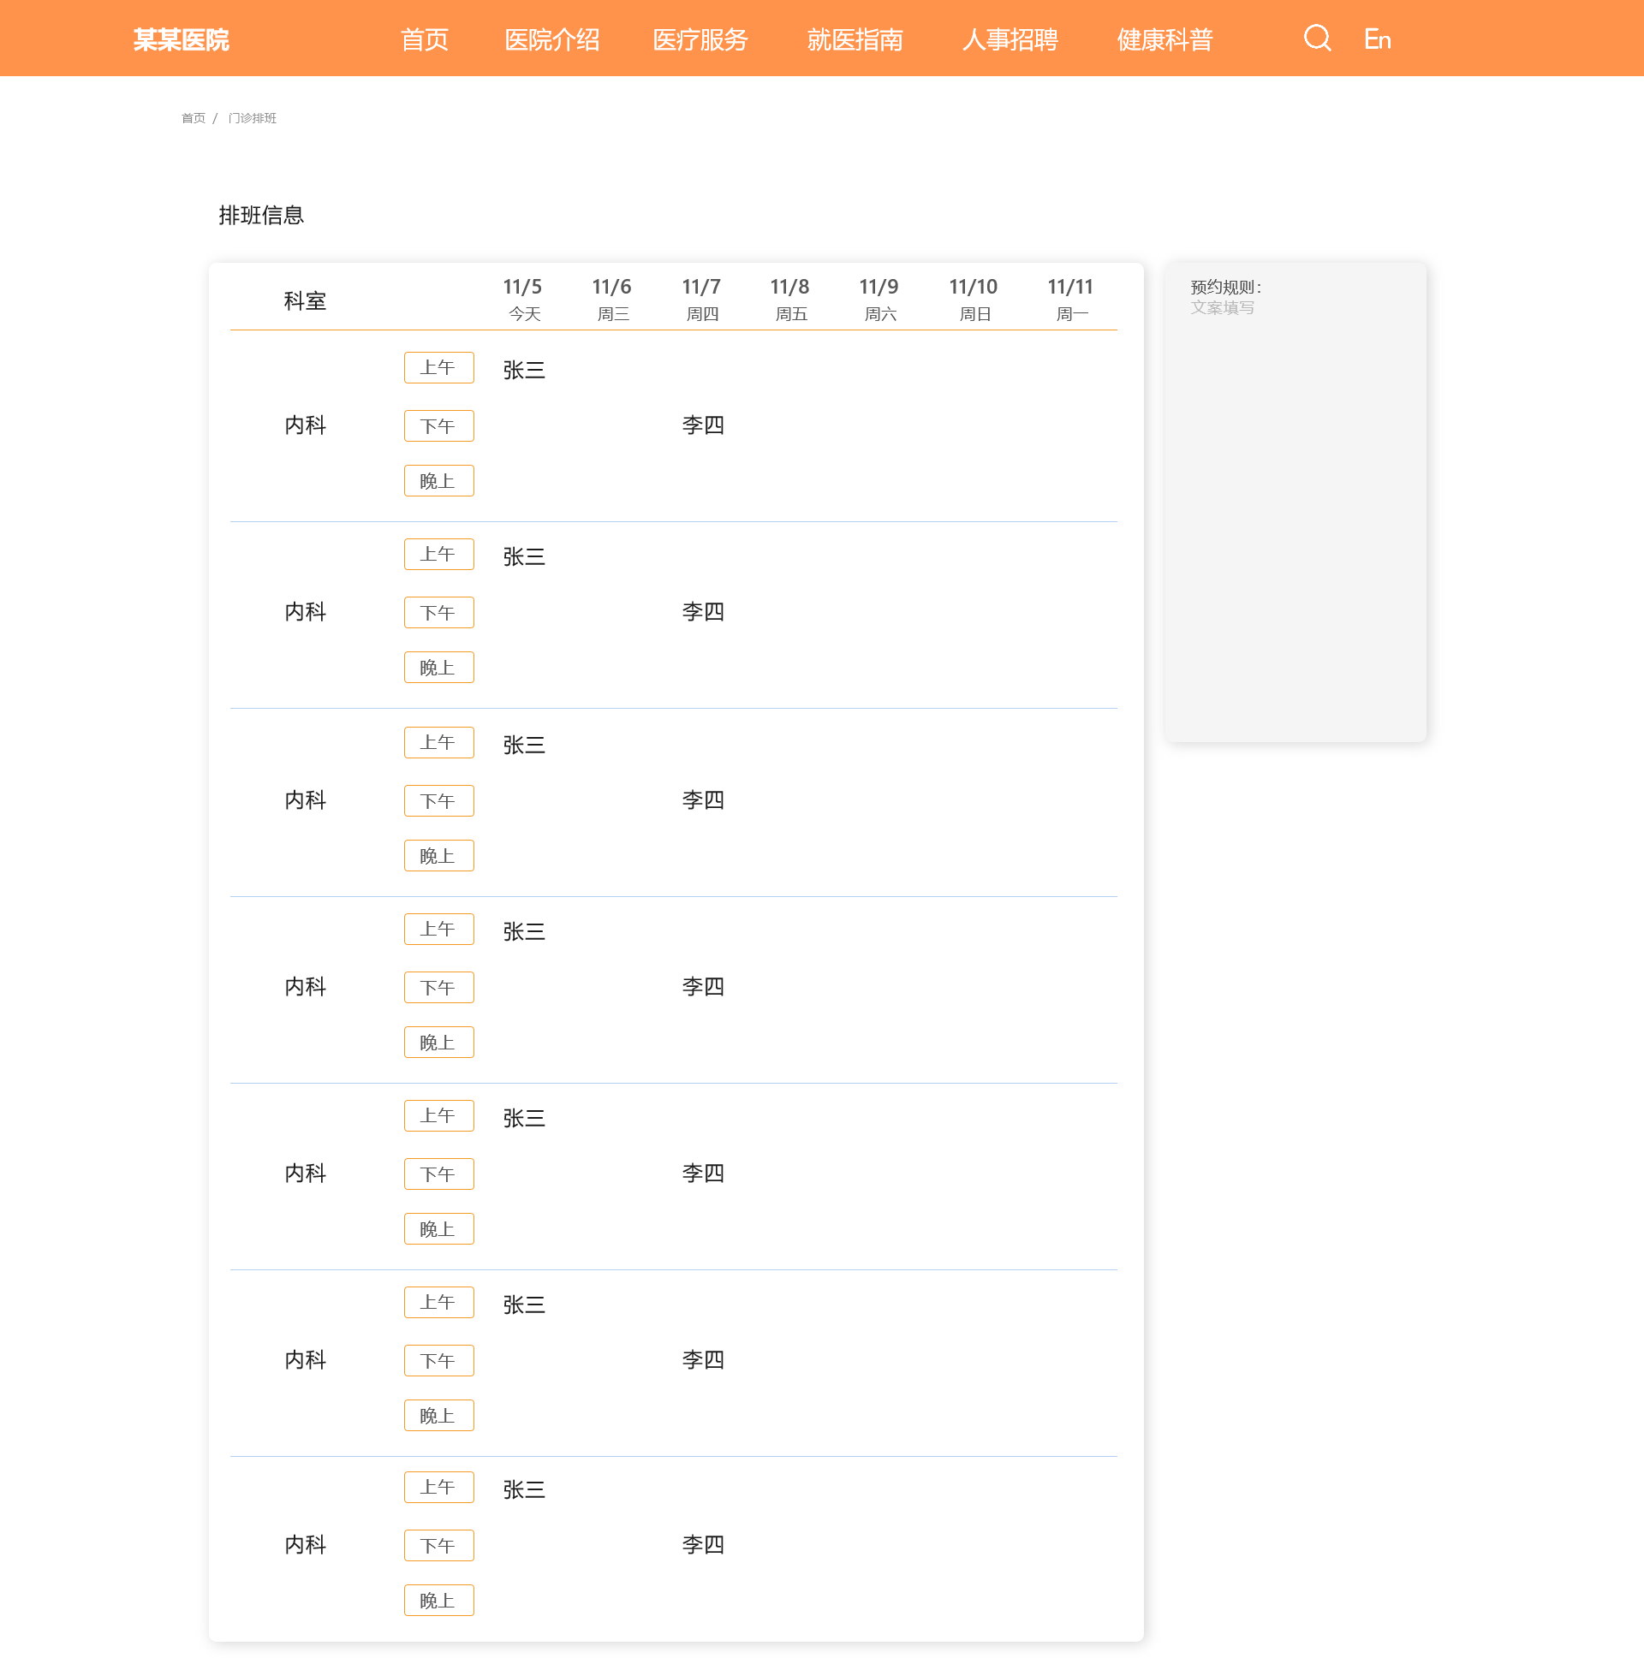Image resolution: width=1644 pixels, height=1658 pixels.
Task: Open the 医疗服务 menu item
Action: 700,39
